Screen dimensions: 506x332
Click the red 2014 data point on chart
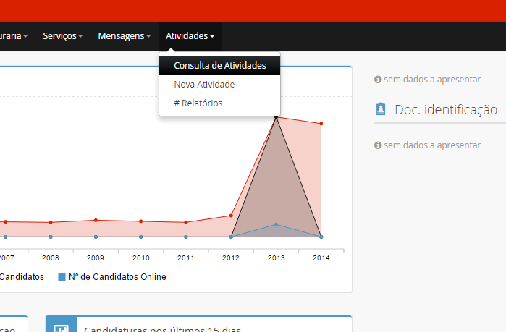pyautogui.click(x=321, y=124)
